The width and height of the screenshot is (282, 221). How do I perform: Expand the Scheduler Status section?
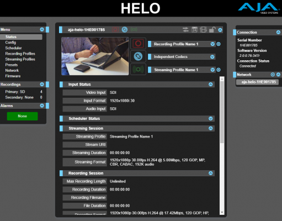tap(211, 118)
